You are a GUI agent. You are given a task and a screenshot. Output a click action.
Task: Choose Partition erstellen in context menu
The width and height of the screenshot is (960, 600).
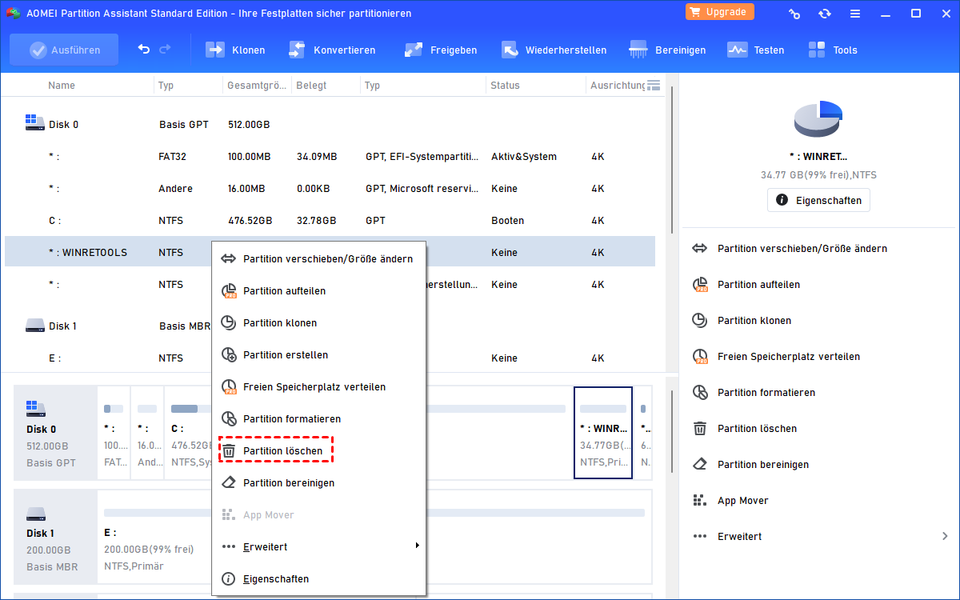point(318,355)
